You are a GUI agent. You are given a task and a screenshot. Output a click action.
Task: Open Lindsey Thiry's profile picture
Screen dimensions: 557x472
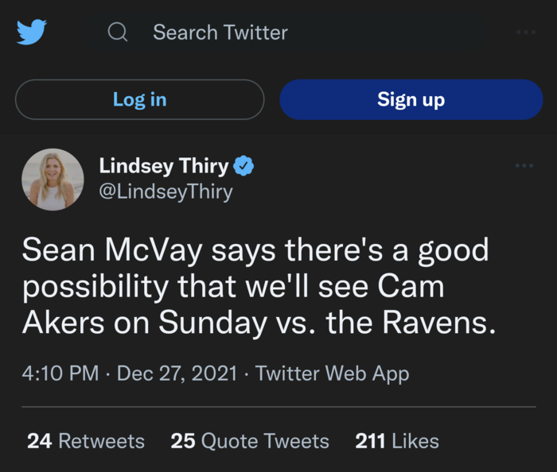point(53,180)
